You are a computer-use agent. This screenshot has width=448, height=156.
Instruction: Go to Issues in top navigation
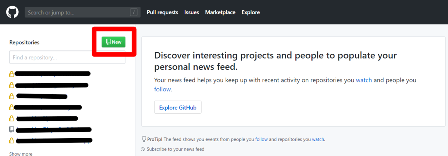pyautogui.click(x=192, y=12)
